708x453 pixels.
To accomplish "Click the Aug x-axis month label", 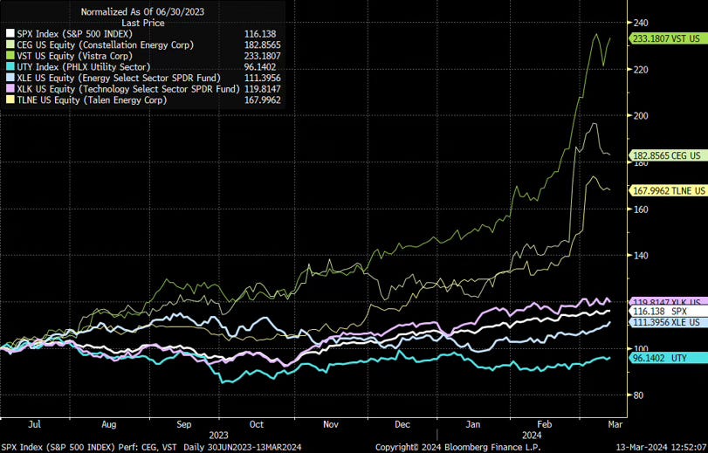I will [109, 424].
